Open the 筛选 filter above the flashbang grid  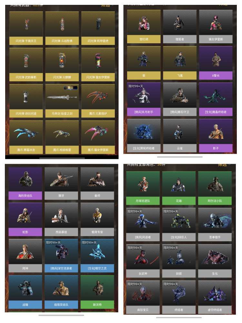tap(106, 5)
